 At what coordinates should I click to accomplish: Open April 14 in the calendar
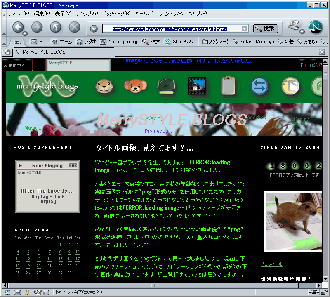[x=49, y=259]
